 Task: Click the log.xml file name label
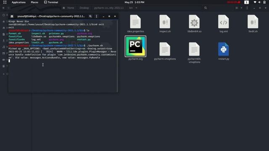tap(224, 31)
